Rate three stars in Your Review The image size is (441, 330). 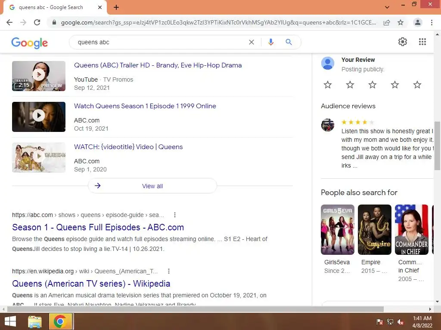(x=373, y=85)
